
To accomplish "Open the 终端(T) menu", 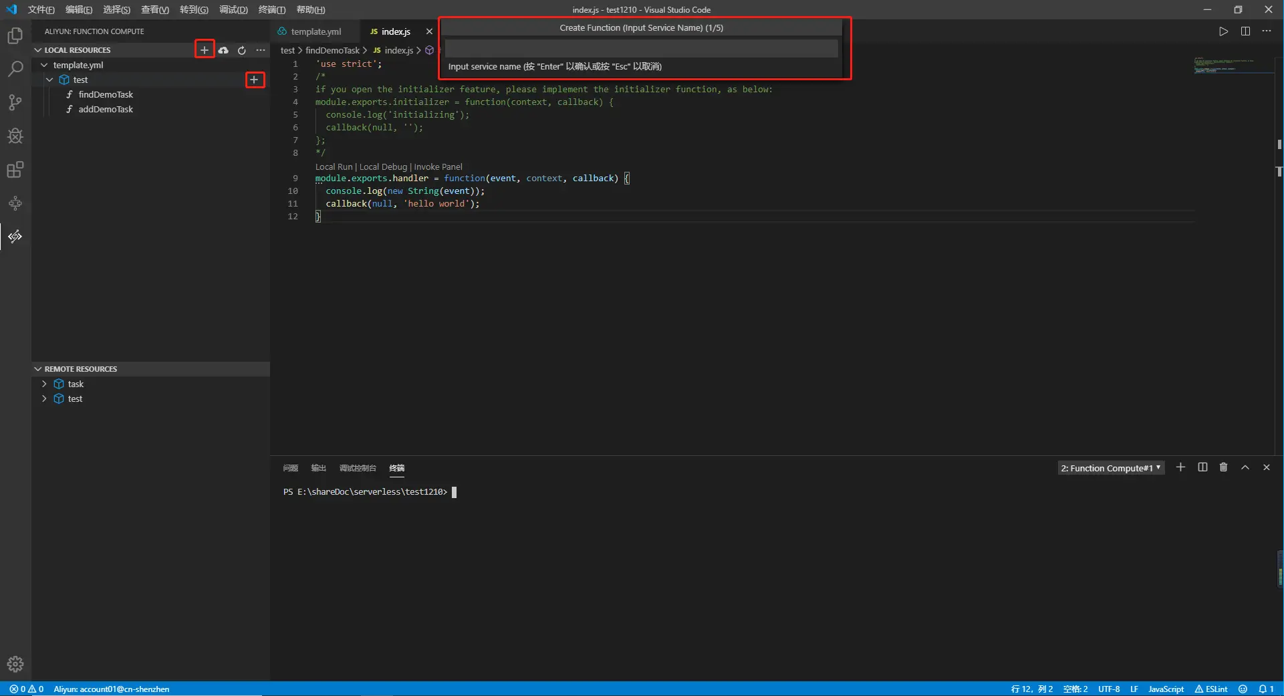I will point(272,9).
